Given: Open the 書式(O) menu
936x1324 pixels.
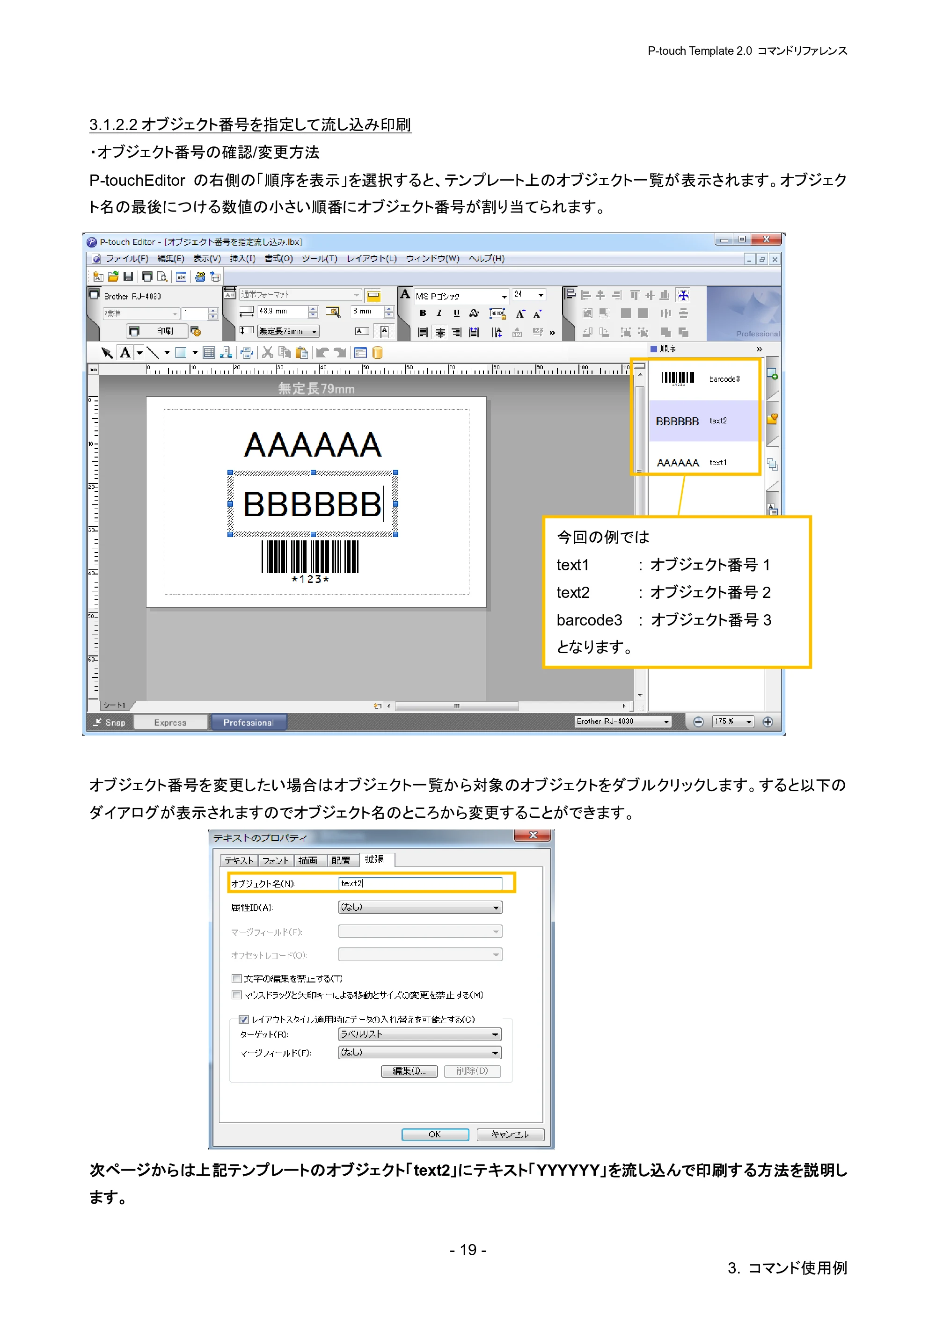Looking at the screenshot, I should 278,259.
